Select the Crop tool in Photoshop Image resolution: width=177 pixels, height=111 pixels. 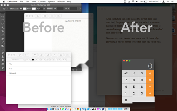[x=3, y=31]
